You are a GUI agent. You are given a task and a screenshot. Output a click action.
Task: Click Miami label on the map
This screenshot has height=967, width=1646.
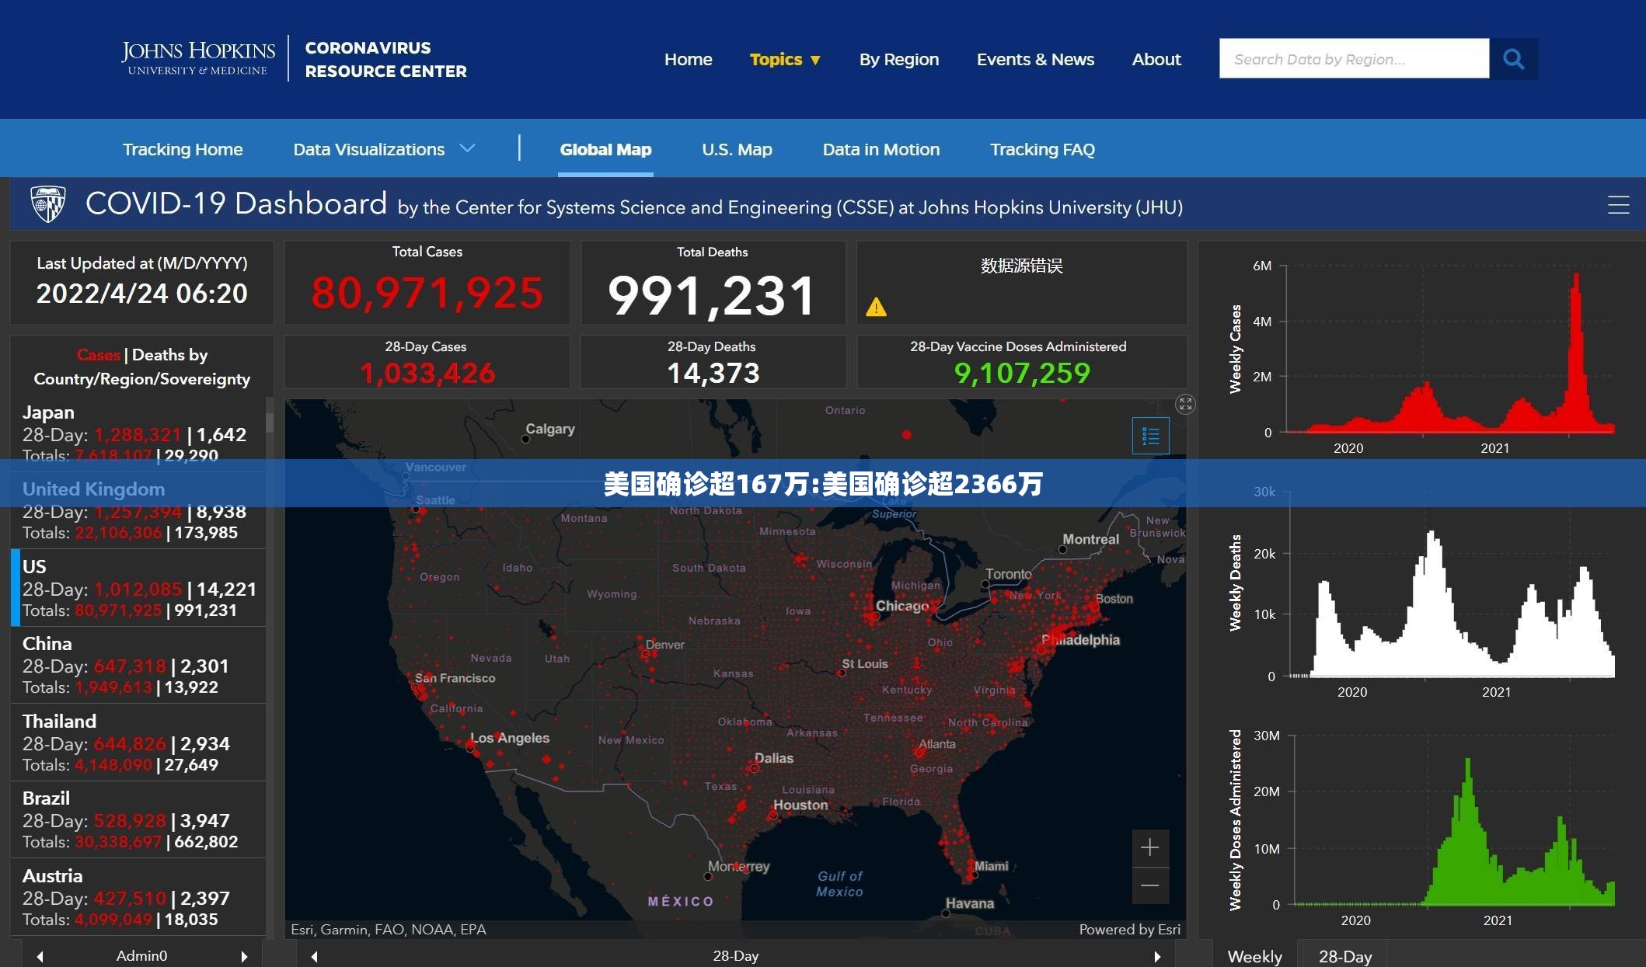coord(991,865)
